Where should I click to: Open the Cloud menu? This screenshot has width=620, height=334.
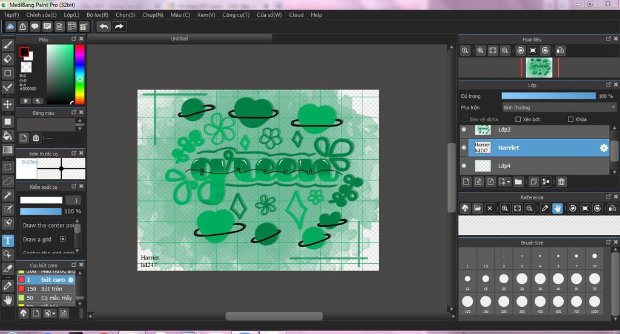(x=296, y=15)
